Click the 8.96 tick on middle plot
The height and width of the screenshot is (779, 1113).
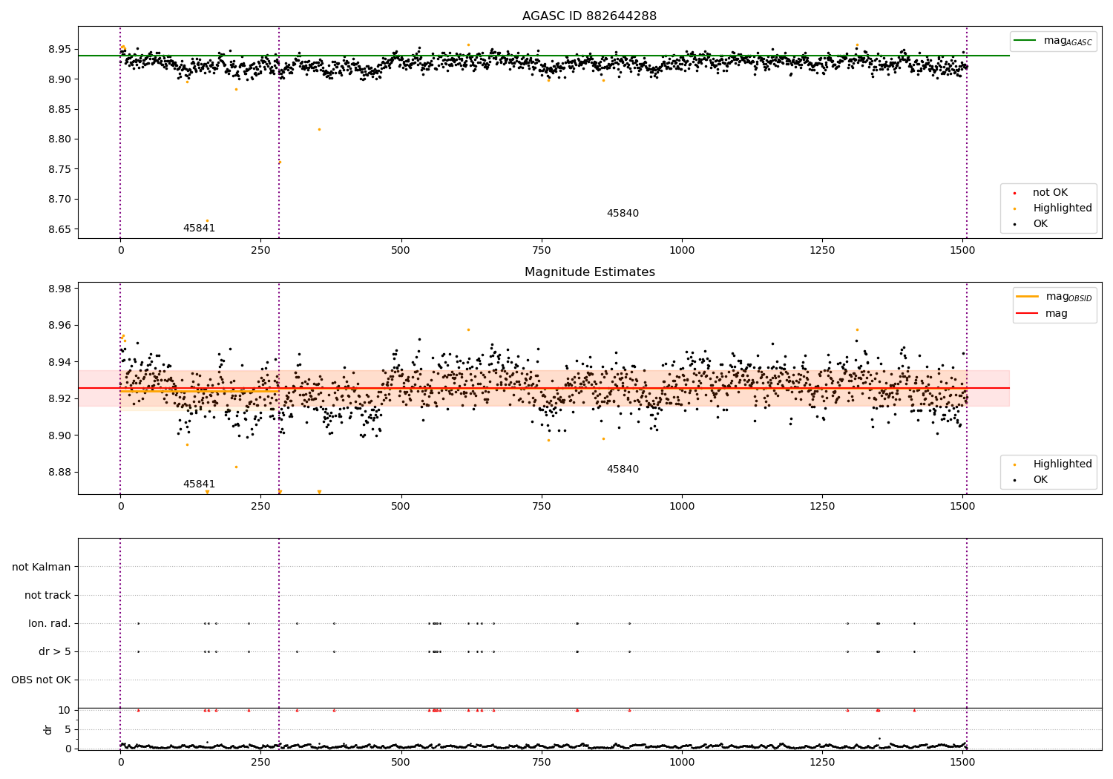[60, 326]
